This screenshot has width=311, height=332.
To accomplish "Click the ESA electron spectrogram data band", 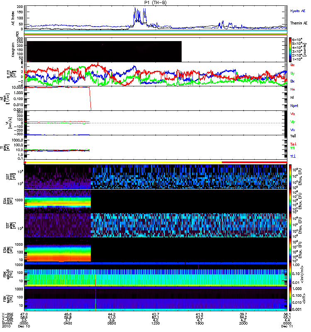I will (58, 253).
